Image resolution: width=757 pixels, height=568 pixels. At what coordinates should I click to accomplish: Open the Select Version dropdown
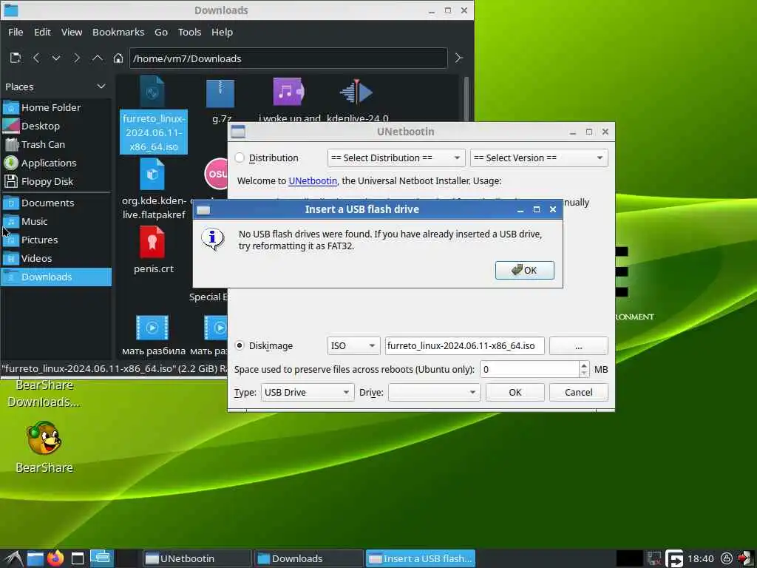click(539, 158)
